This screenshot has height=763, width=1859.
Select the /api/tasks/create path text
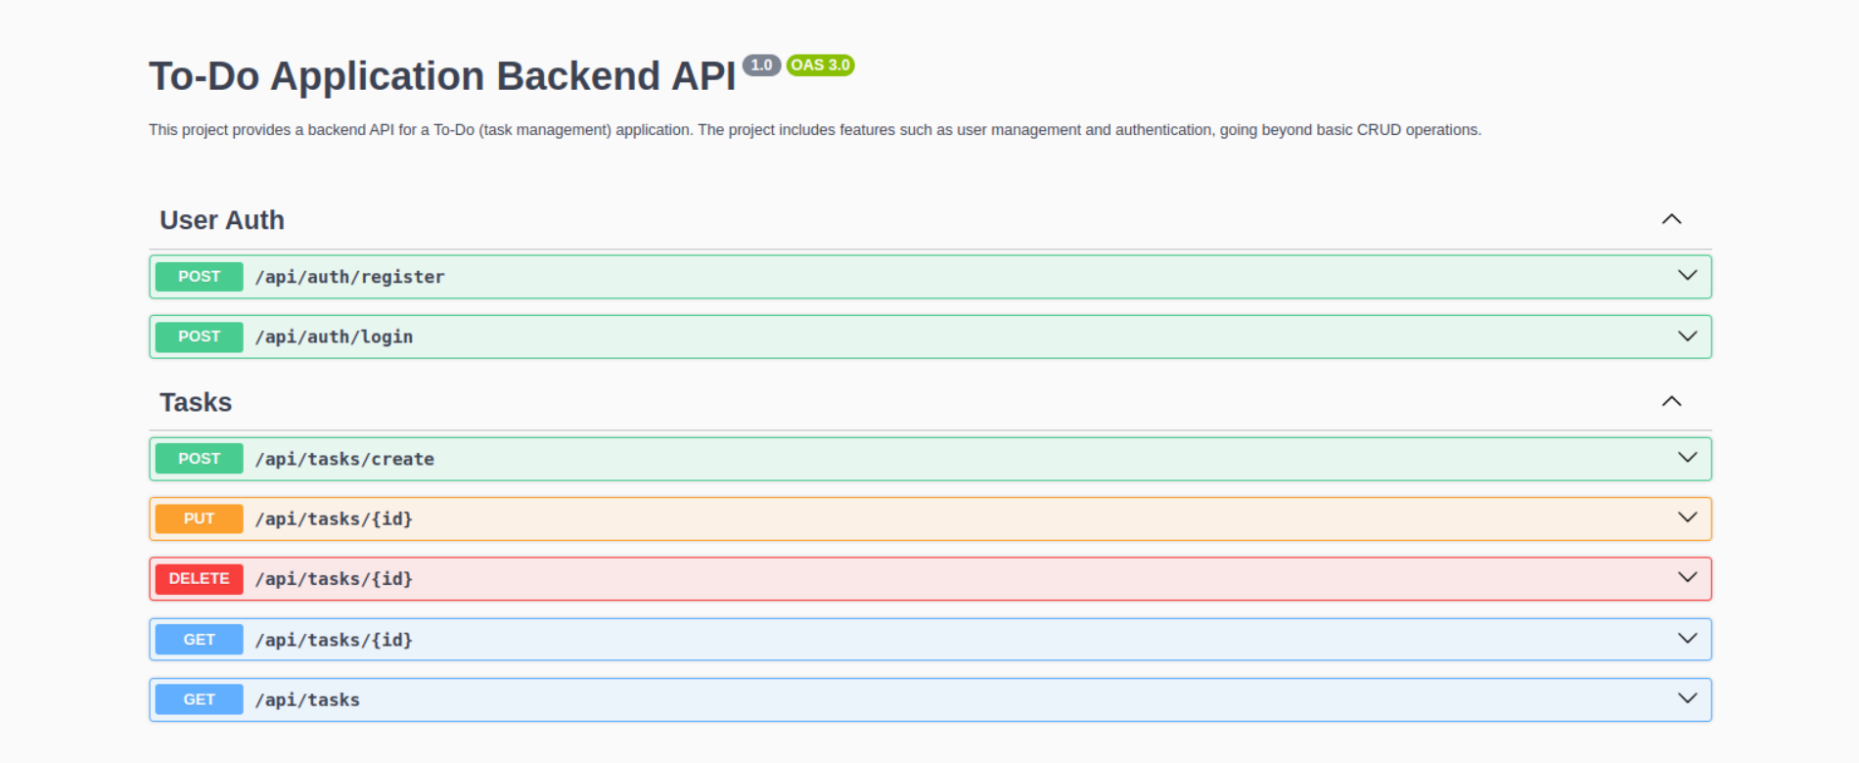click(x=344, y=459)
